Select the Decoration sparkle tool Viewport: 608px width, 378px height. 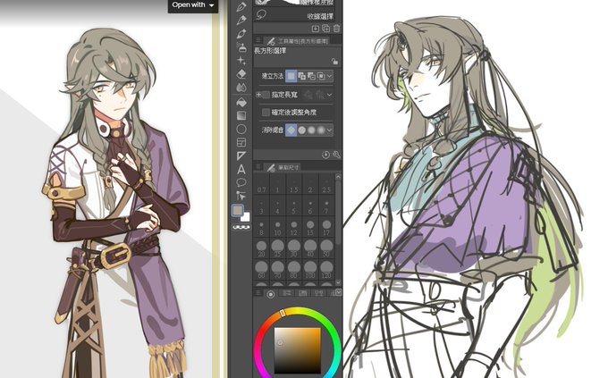click(x=241, y=61)
